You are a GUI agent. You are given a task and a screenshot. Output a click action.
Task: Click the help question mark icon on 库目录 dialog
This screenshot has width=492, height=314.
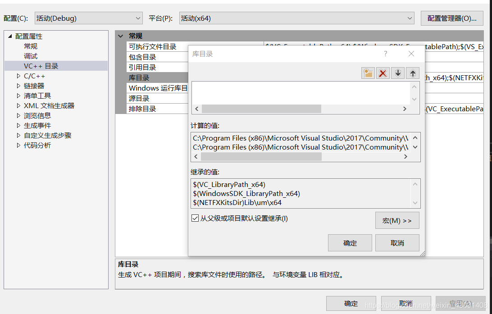click(x=385, y=53)
